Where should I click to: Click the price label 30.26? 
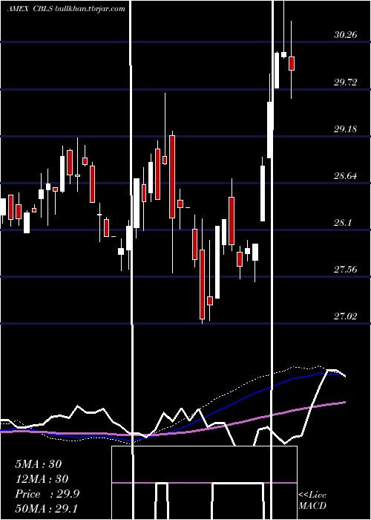coord(346,34)
